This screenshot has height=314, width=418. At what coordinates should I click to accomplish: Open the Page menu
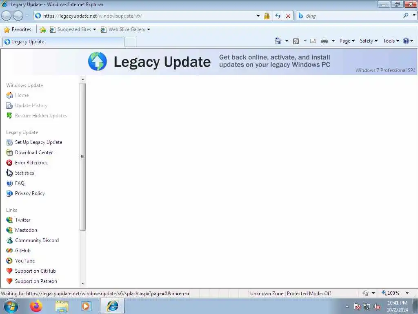point(347,41)
